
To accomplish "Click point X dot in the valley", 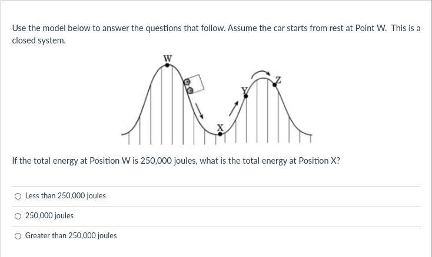I will [x=220, y=134].
